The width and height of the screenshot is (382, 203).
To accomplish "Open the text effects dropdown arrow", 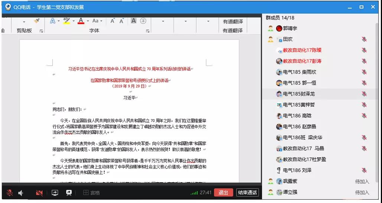I will (x=58, y=21).
